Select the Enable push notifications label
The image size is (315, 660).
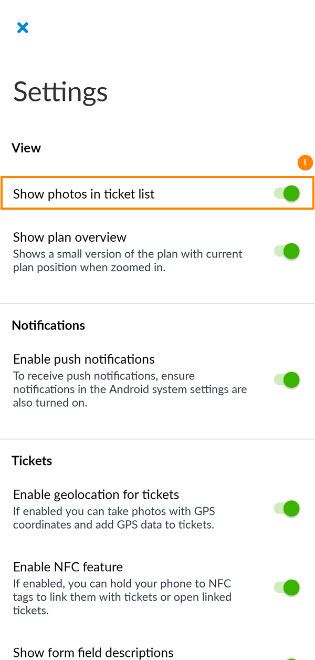tap(83, 359)
